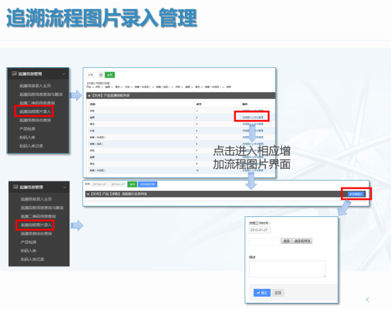Click the blue 返回流程列表 button
Viewport: 391px width, 309px height.
[x=147, y=184]
